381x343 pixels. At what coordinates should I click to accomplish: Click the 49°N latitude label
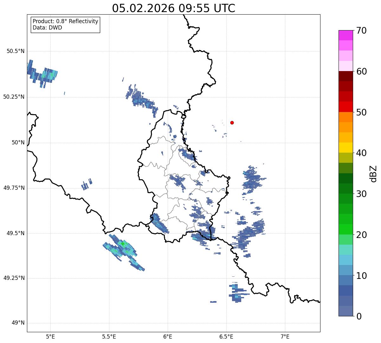coord(18,323)
